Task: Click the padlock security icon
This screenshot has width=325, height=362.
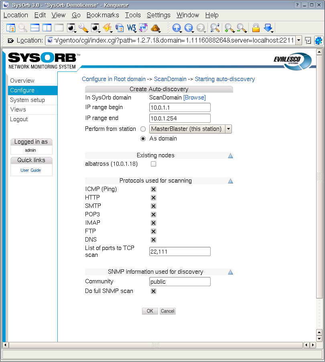Action: pos(256,28)
